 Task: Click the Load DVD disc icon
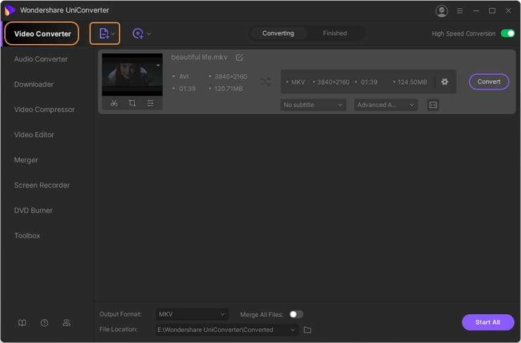(141, 34)
